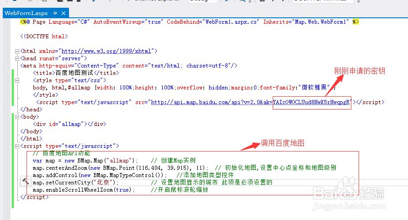Collapse the <head runat="server"> block
This screenshot has width=408, height=220.
pos(17,58)
